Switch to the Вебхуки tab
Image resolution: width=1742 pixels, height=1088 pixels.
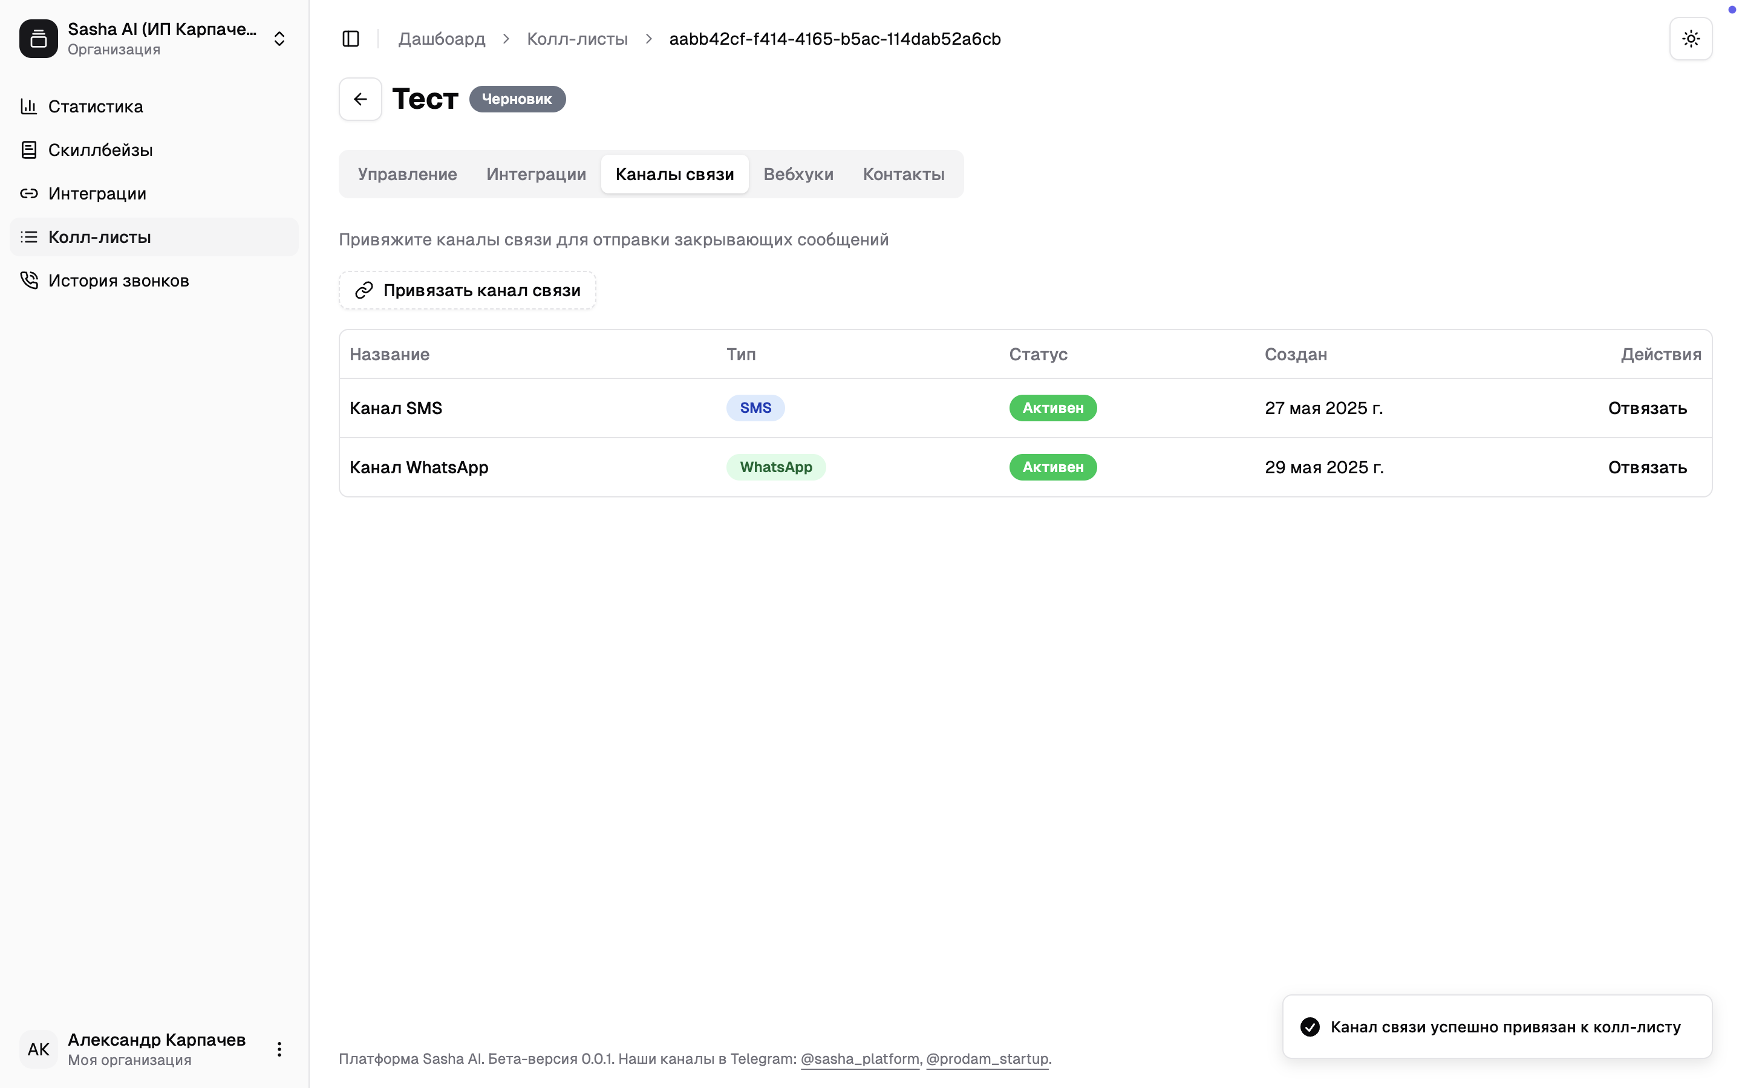(x=798, y=174)
